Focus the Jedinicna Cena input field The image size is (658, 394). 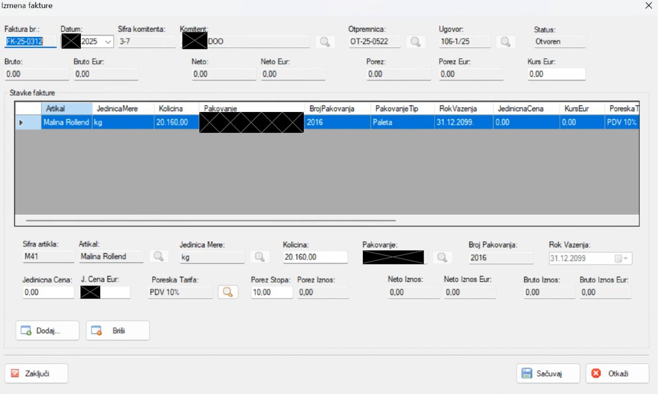[48, 292]
